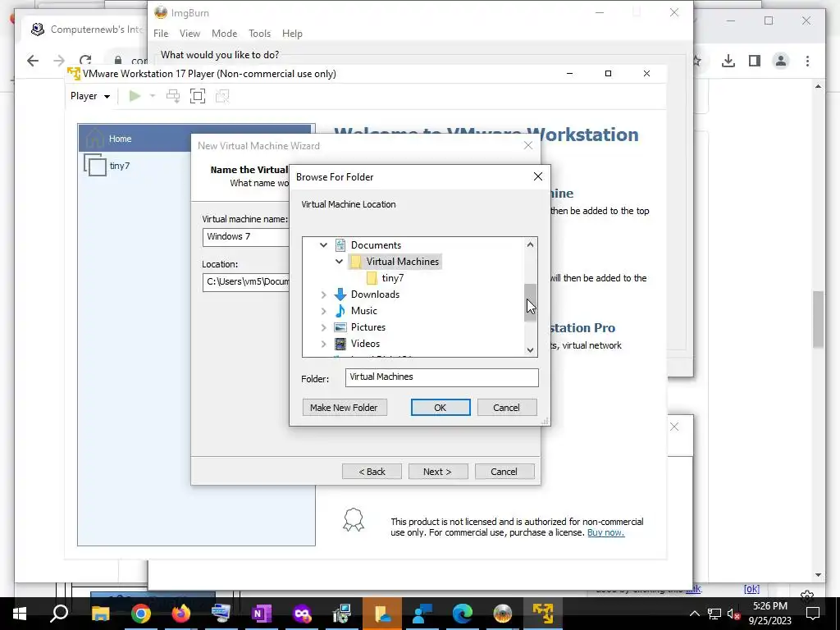Select Videos folder in tree
This screenshot has height=630, width=840.
(x=365, y=344)
